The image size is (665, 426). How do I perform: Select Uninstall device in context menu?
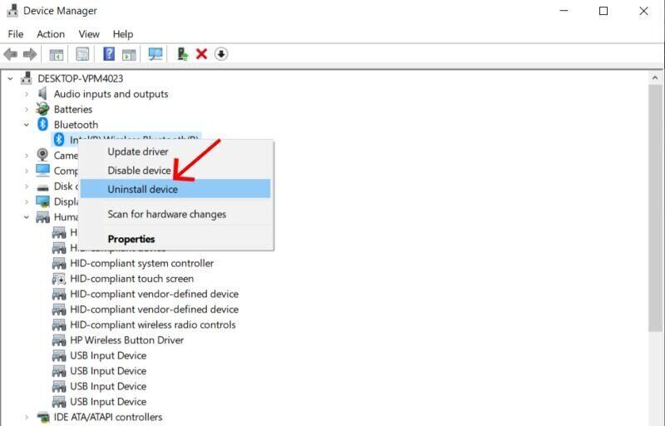(x=175, y=189)
